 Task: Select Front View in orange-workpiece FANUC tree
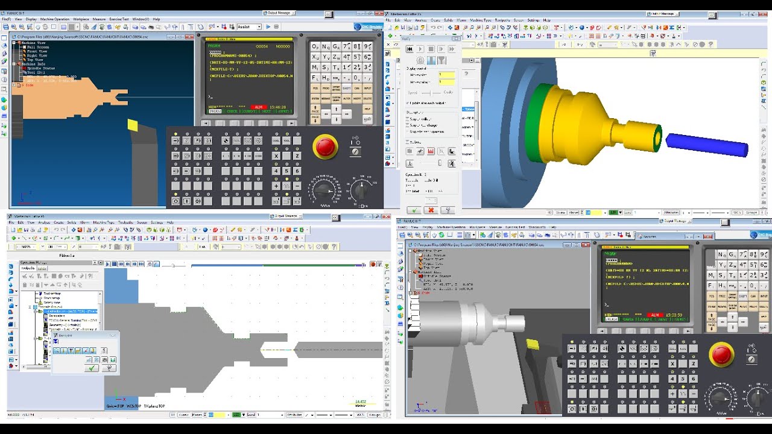tap(36, 51)
